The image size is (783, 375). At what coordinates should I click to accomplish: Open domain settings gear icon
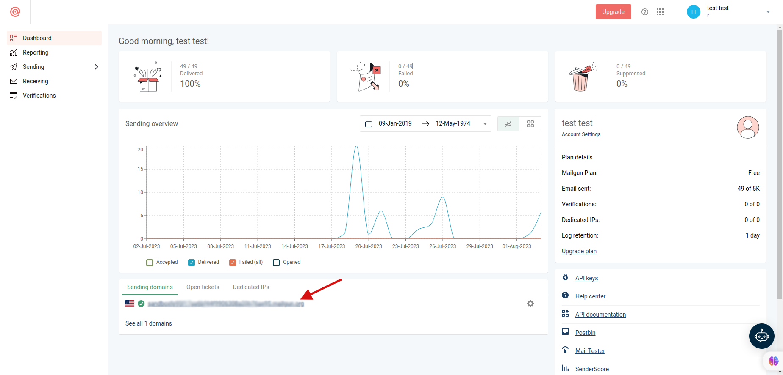pos(530,304)
